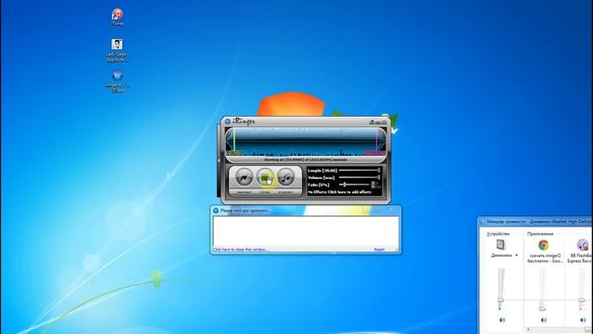Click the 'Starting at ... seconds' status text

point(305,160)
